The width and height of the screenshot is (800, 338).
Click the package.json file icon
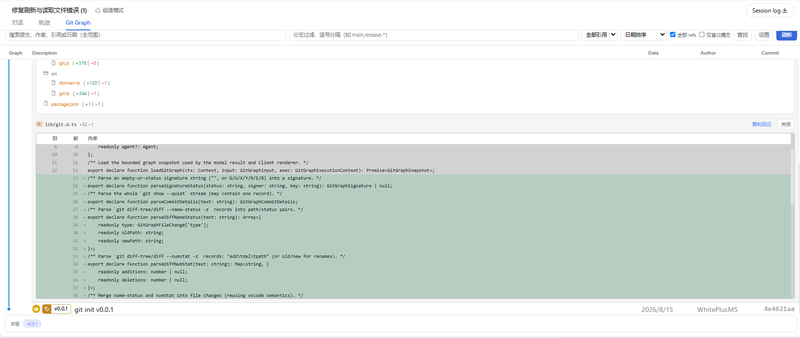point(46,103)
